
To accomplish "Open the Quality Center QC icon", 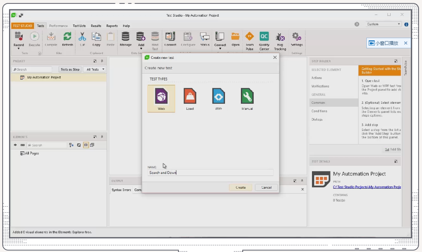I will point(264,37).
